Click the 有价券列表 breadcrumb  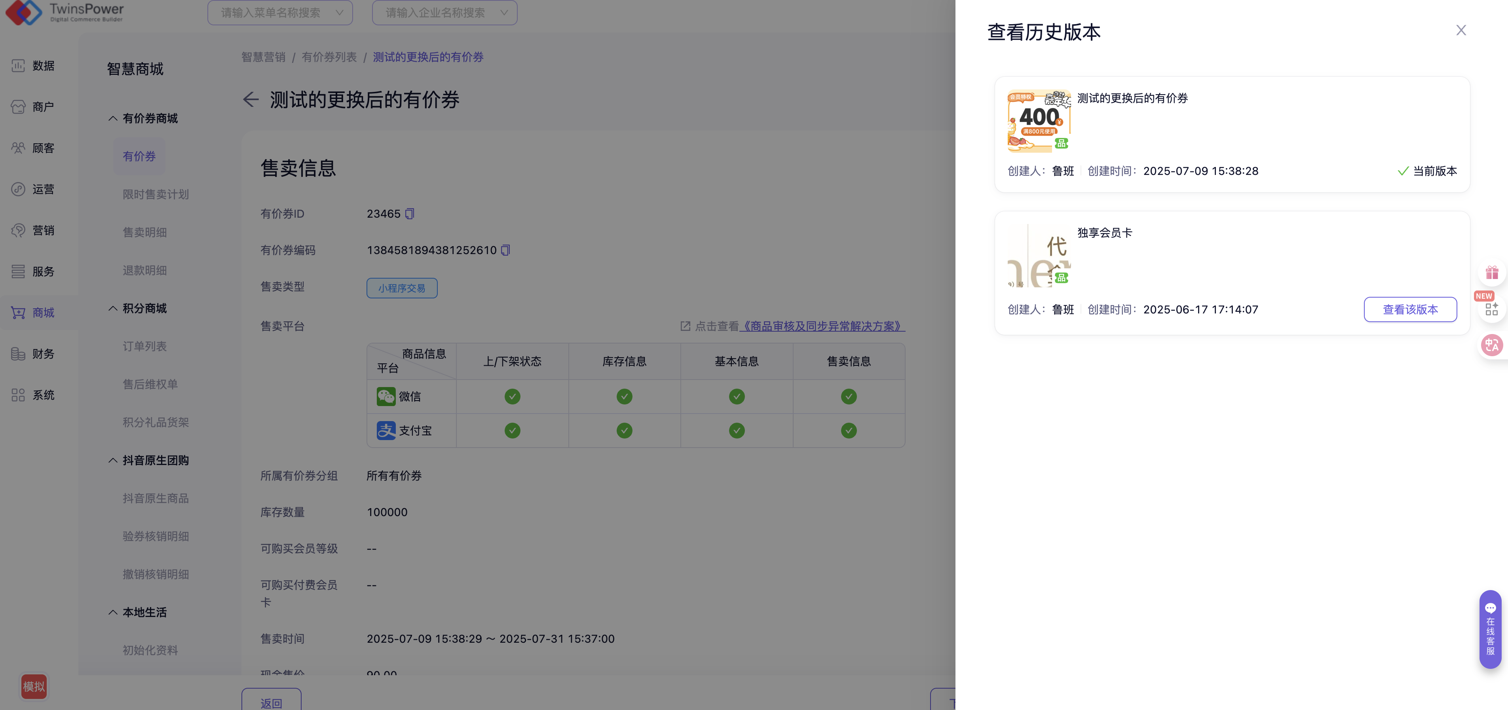(329, 57)
